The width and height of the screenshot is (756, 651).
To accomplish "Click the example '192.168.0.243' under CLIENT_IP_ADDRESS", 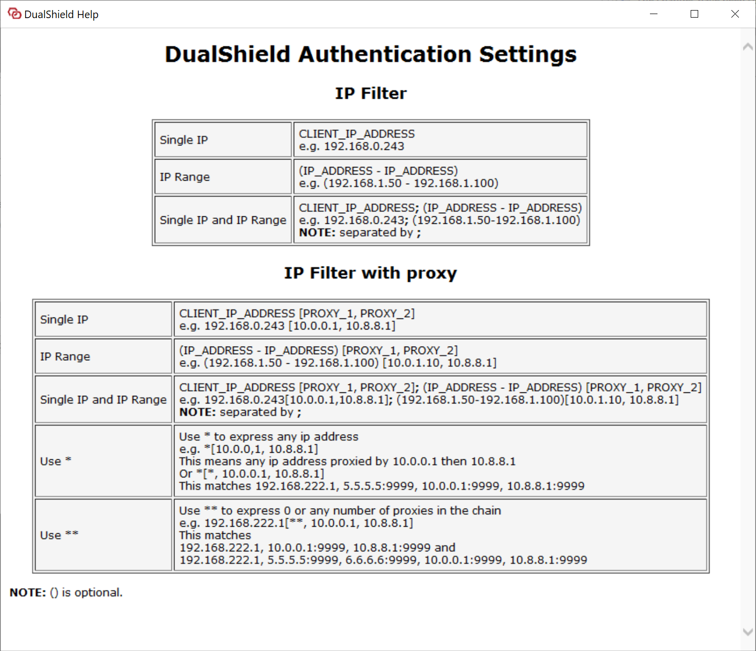I will pos(364,146).
